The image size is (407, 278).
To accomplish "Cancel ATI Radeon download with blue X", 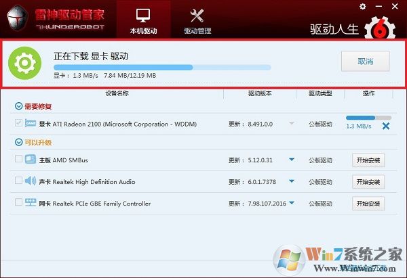I will pos(386,126).
